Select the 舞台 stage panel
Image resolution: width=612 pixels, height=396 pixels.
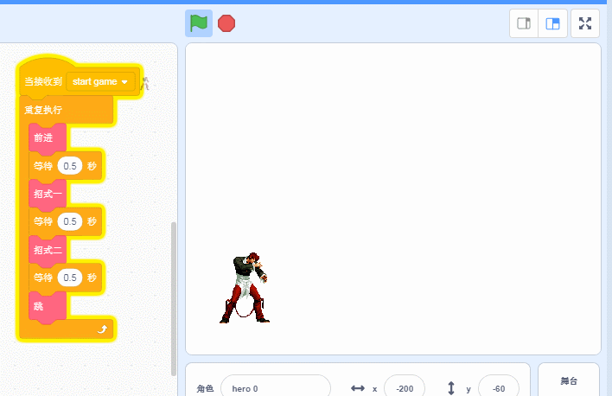pyautogui.click(x=569, y=380)
